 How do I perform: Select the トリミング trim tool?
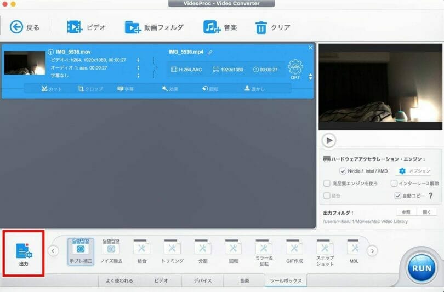coord(172,251)
